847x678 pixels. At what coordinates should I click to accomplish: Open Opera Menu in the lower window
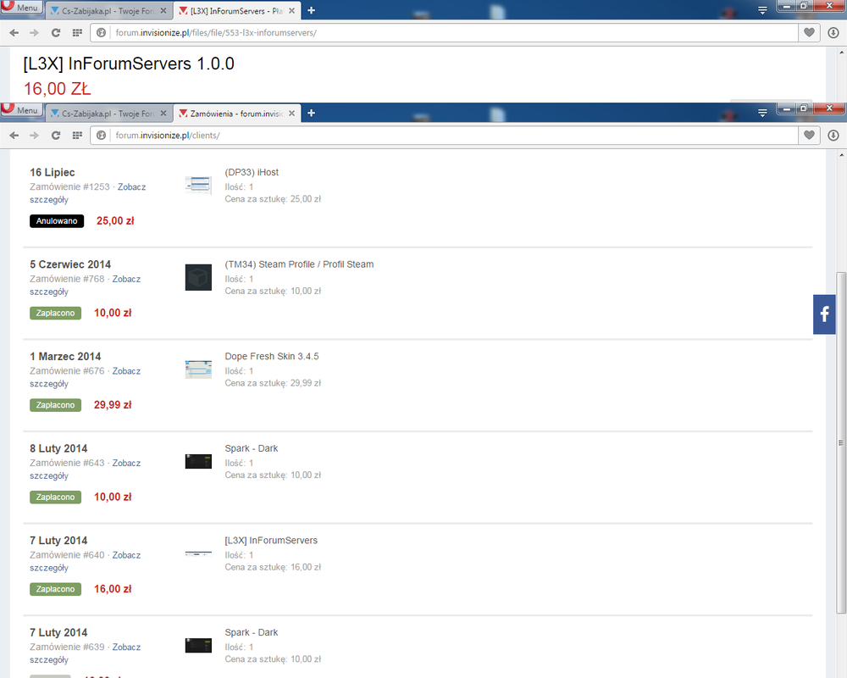click(x=21, y=111)
